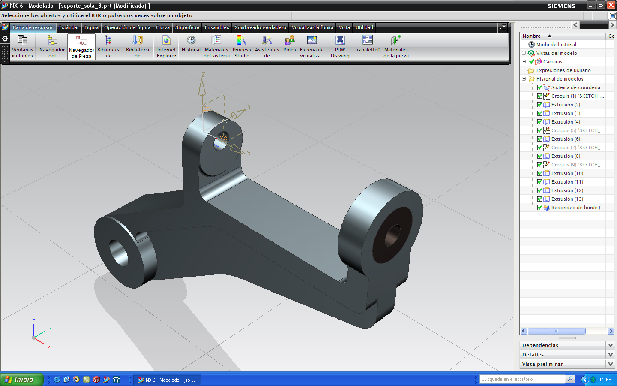
Task: Toggle checkbox for Redondeo de borde
Action: coord(540,208)
